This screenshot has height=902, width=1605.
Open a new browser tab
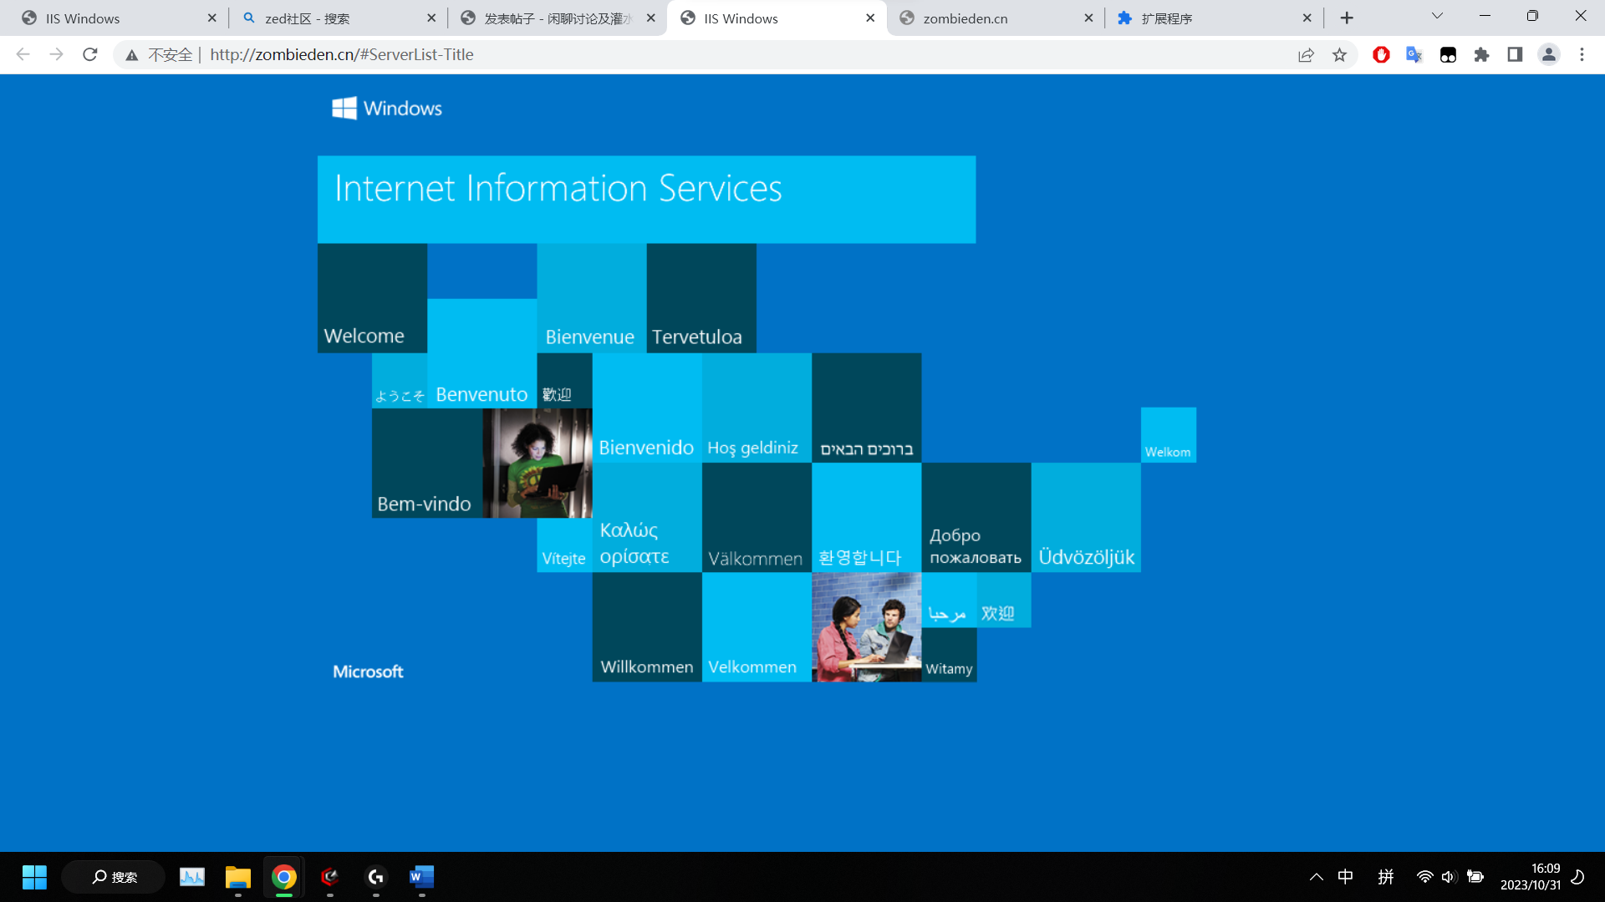coord(1347,18)
